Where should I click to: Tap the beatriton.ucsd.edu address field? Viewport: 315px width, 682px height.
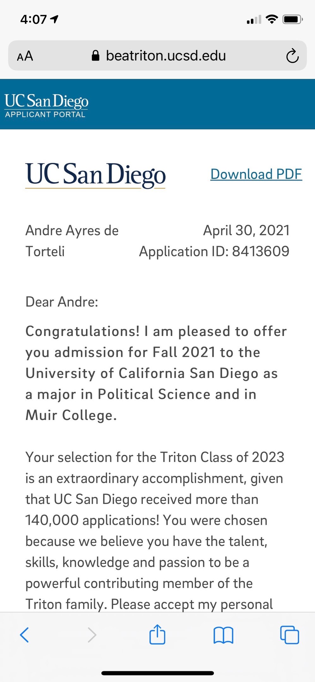pyautogui.click(x=166, y=56)
